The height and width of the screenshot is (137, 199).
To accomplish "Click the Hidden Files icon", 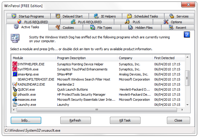I will 130,27.
